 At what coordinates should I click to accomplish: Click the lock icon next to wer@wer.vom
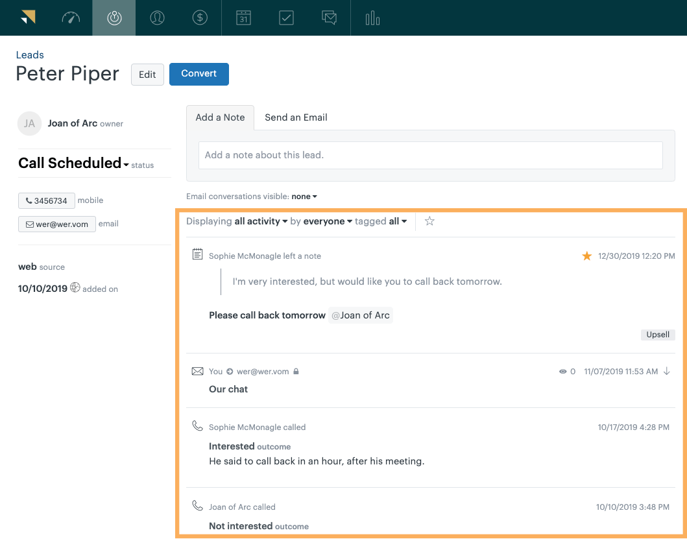pyautogui.click(x=296, y=371)
